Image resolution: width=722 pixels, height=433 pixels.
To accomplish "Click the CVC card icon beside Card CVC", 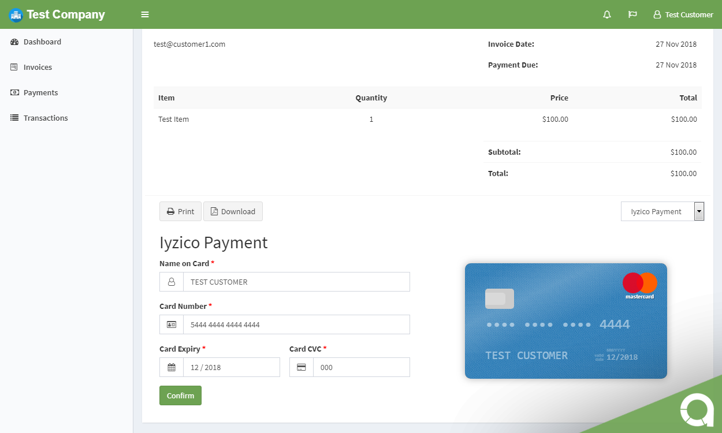I will pos(301,367).
